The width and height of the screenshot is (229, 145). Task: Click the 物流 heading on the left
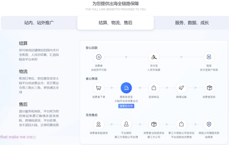23,71
